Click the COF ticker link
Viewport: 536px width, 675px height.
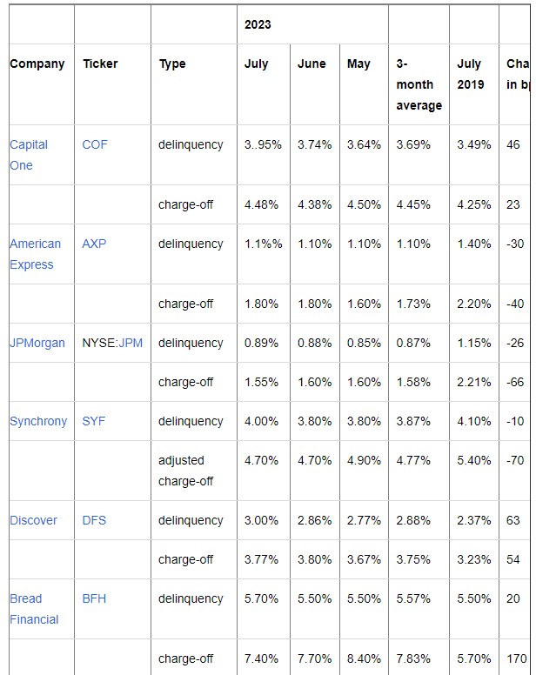click(x=95, y=145)
